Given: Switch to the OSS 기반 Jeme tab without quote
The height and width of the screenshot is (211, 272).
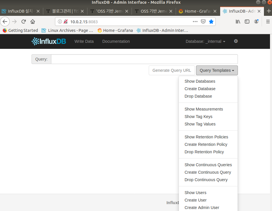Looking at the screenshot, I should tap(153, 11).
